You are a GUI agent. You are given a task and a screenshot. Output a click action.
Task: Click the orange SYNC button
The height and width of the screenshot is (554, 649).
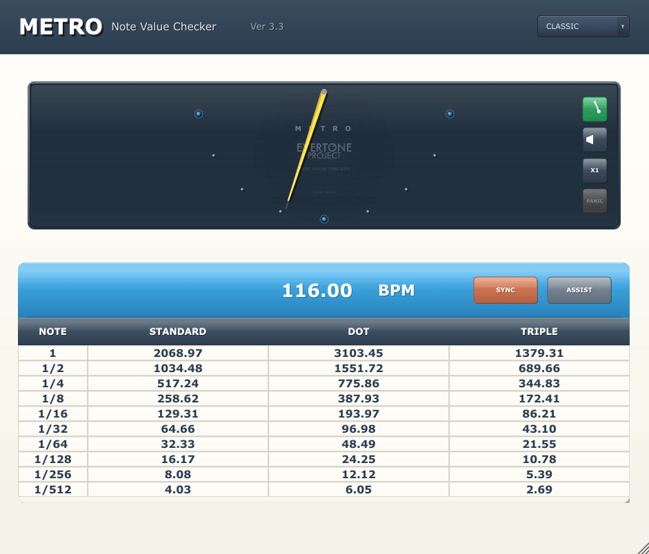[505, 290]
